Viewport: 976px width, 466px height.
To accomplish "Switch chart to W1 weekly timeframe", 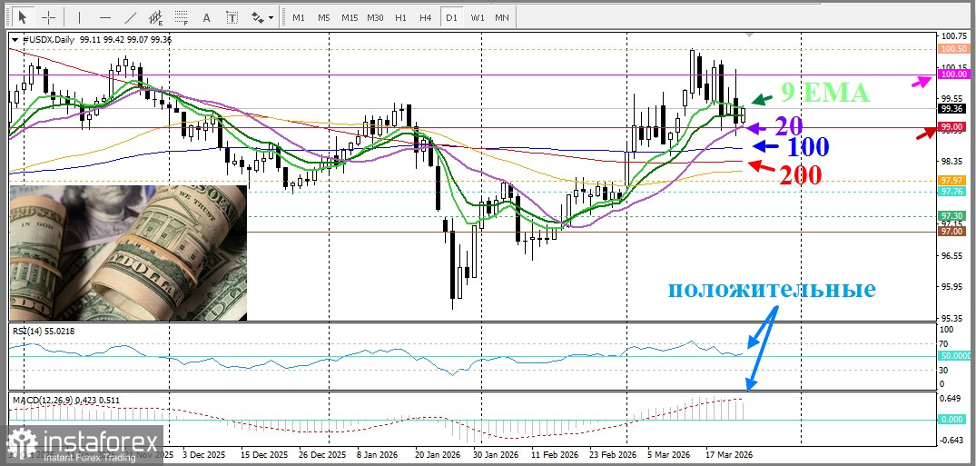I will pyautogui.click(x=477, y=16).
